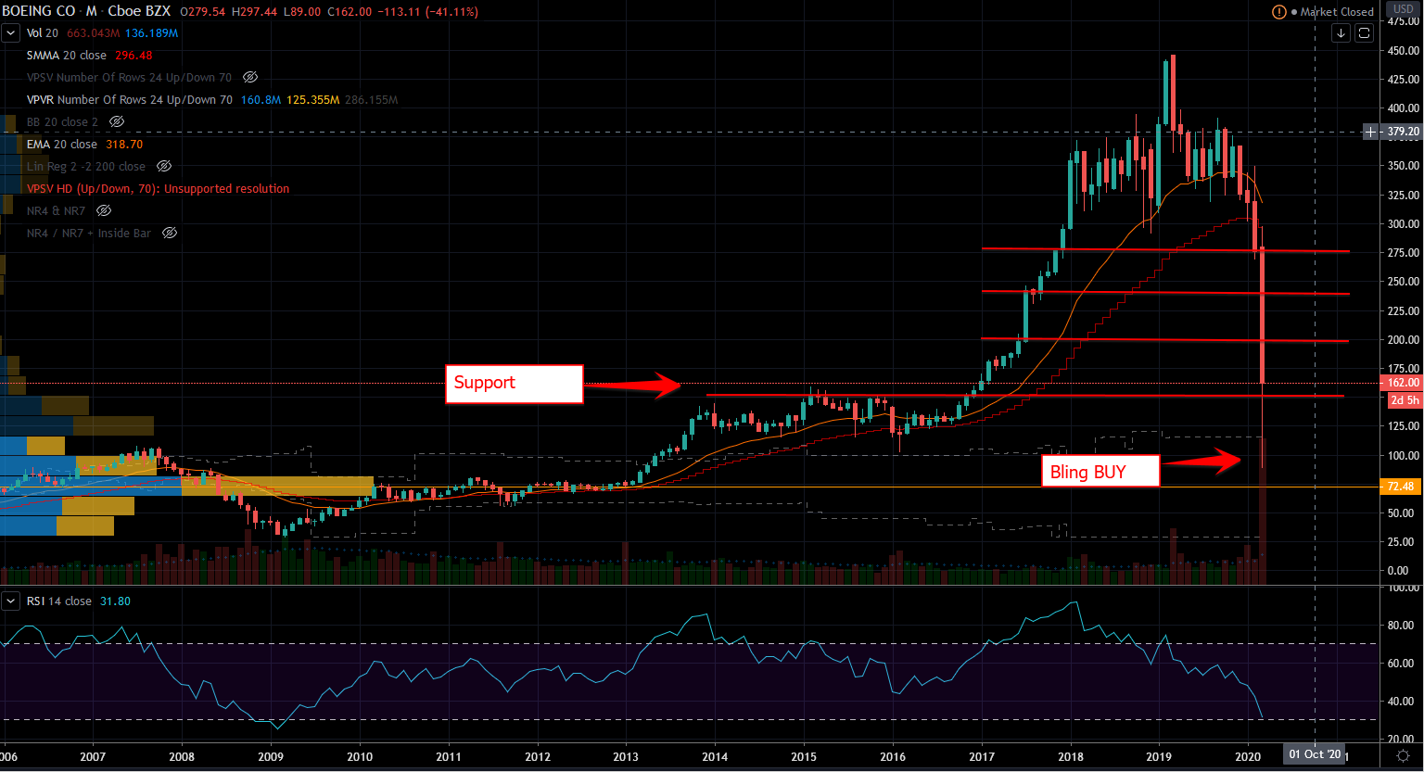Viewport: 1424px width, 772px height.
Task: Collapse the RSI pane legend
Action: click(x=11, y=601)
